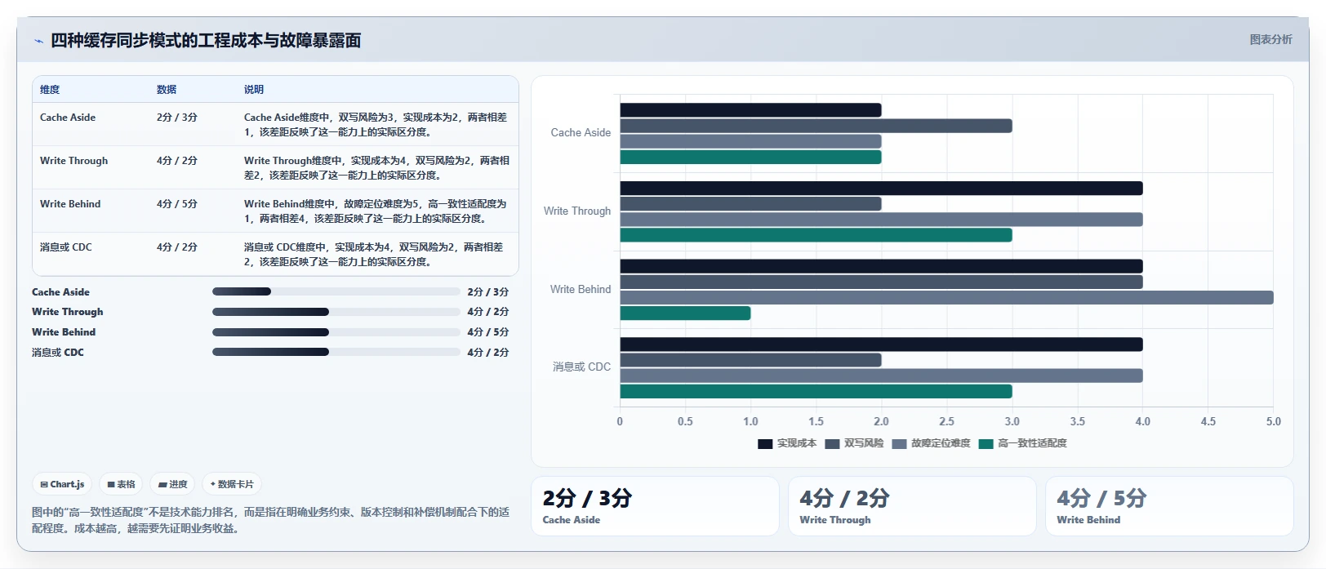This screenshot has height=569, width=1326.
Task: Click the Write Behind description text in table
Action: 376,211
